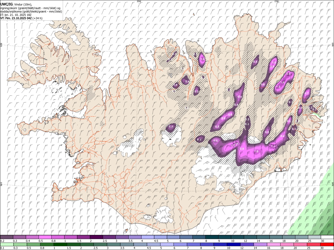Viewport: 334px width, 250px height.
Task: Click the '0.7' snowfall value in east Iceland
Action: [307, 93]
